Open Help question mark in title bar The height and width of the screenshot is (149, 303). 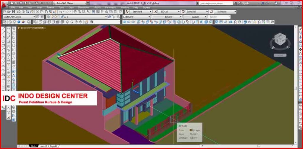pos(276,3)
